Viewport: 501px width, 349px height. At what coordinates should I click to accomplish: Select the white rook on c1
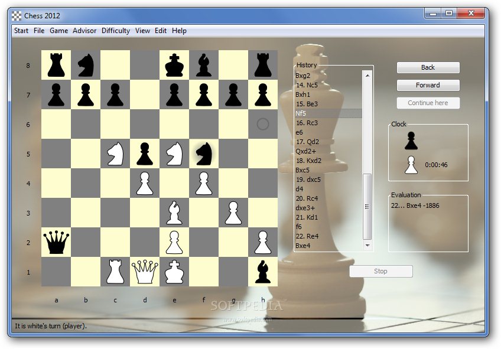tap(115, 272)
